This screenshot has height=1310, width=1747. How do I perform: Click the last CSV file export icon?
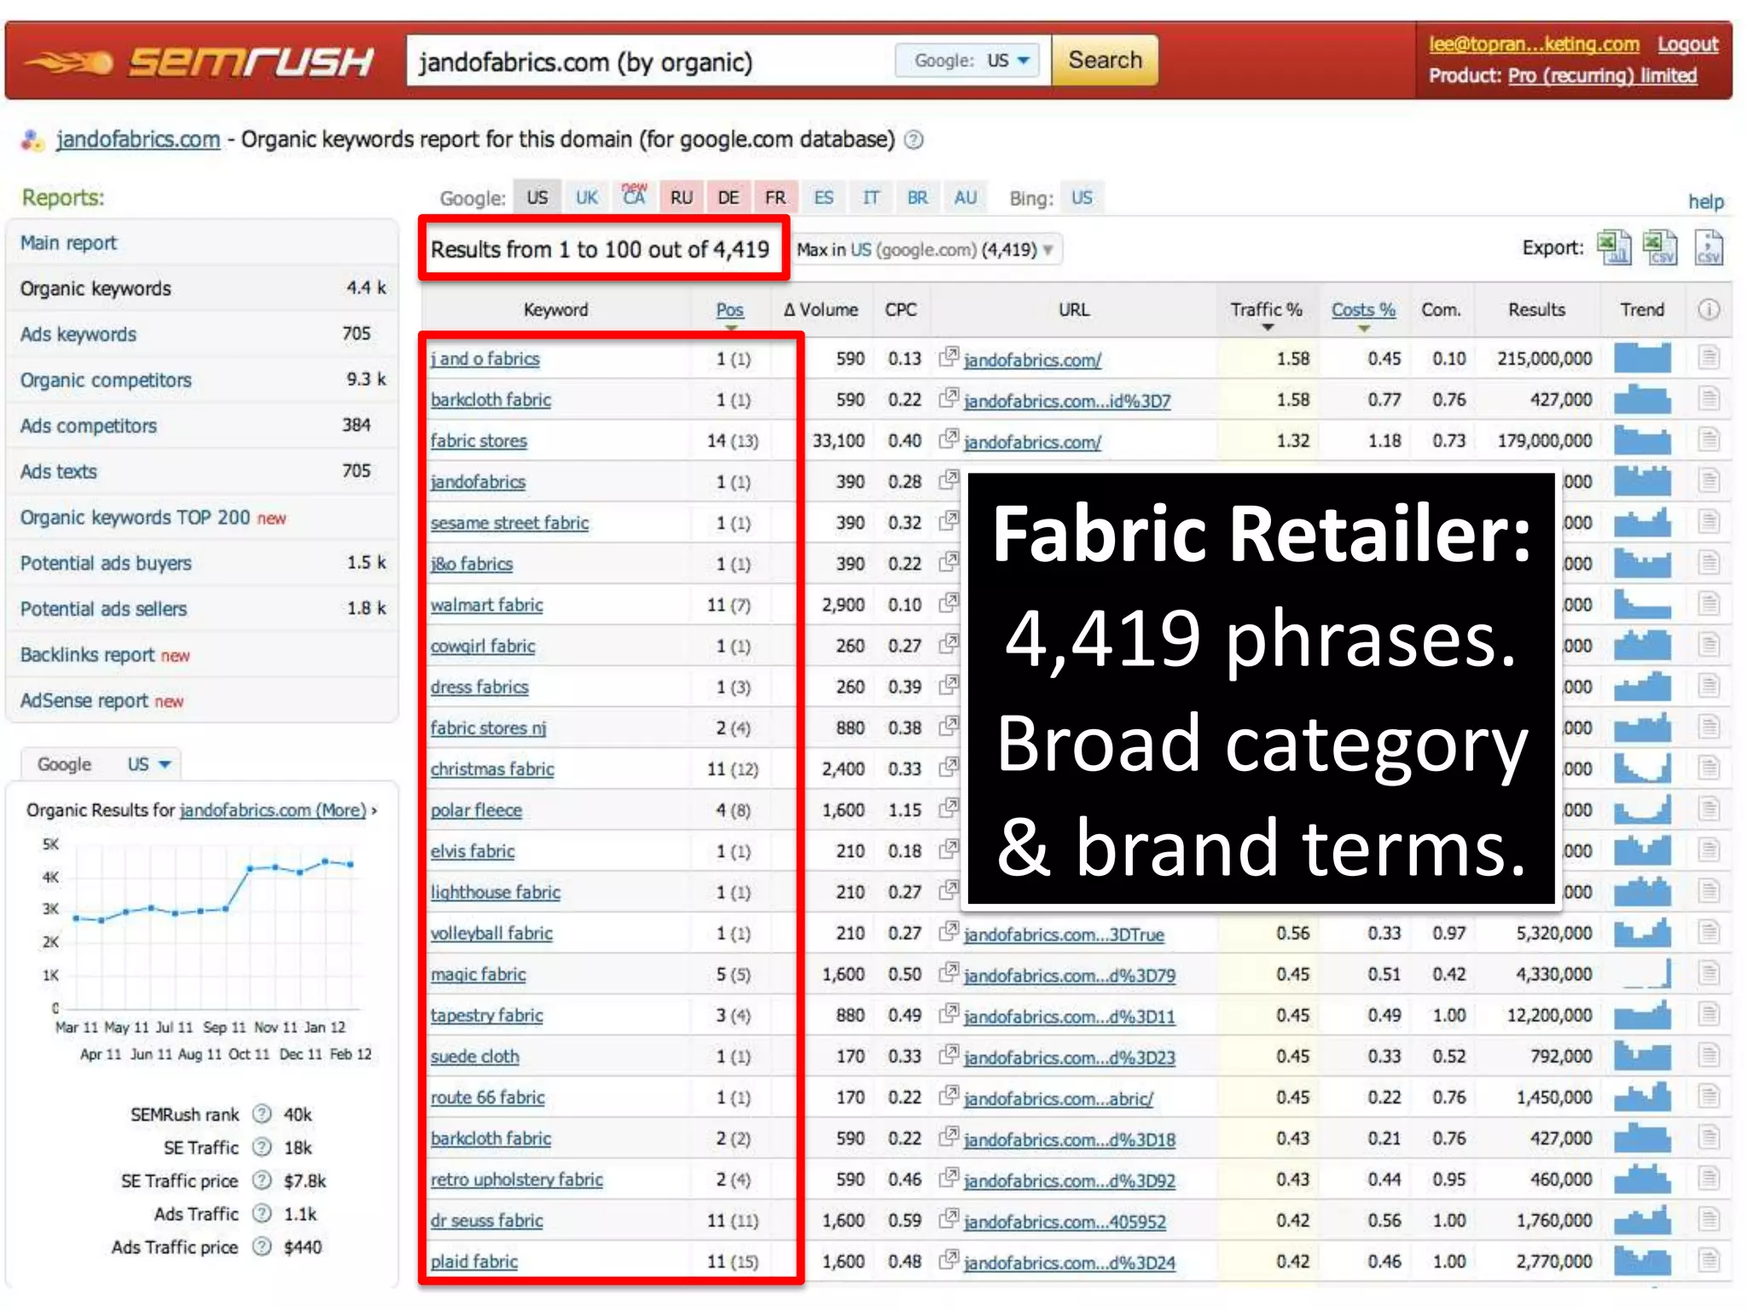click(1708, 247)
